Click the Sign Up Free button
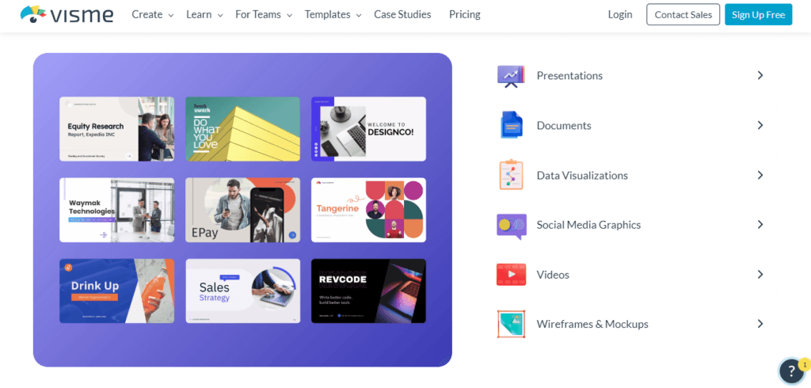The image size is (811, 388). [758, 14]
